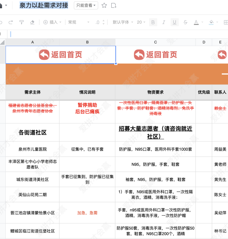Click 返回首页 link in column C
Viewport: 228px width, 239px height.
(x=156, y=55)
